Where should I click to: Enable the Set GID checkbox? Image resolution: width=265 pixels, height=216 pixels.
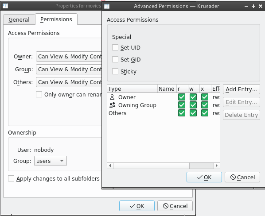point(115,59)
